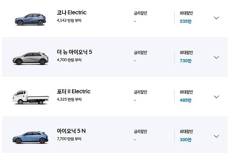Image resolution: width=230 pixels, height=153 pixels.
Task: Click the 730만 maximum discount value
Action: [186, 61]
